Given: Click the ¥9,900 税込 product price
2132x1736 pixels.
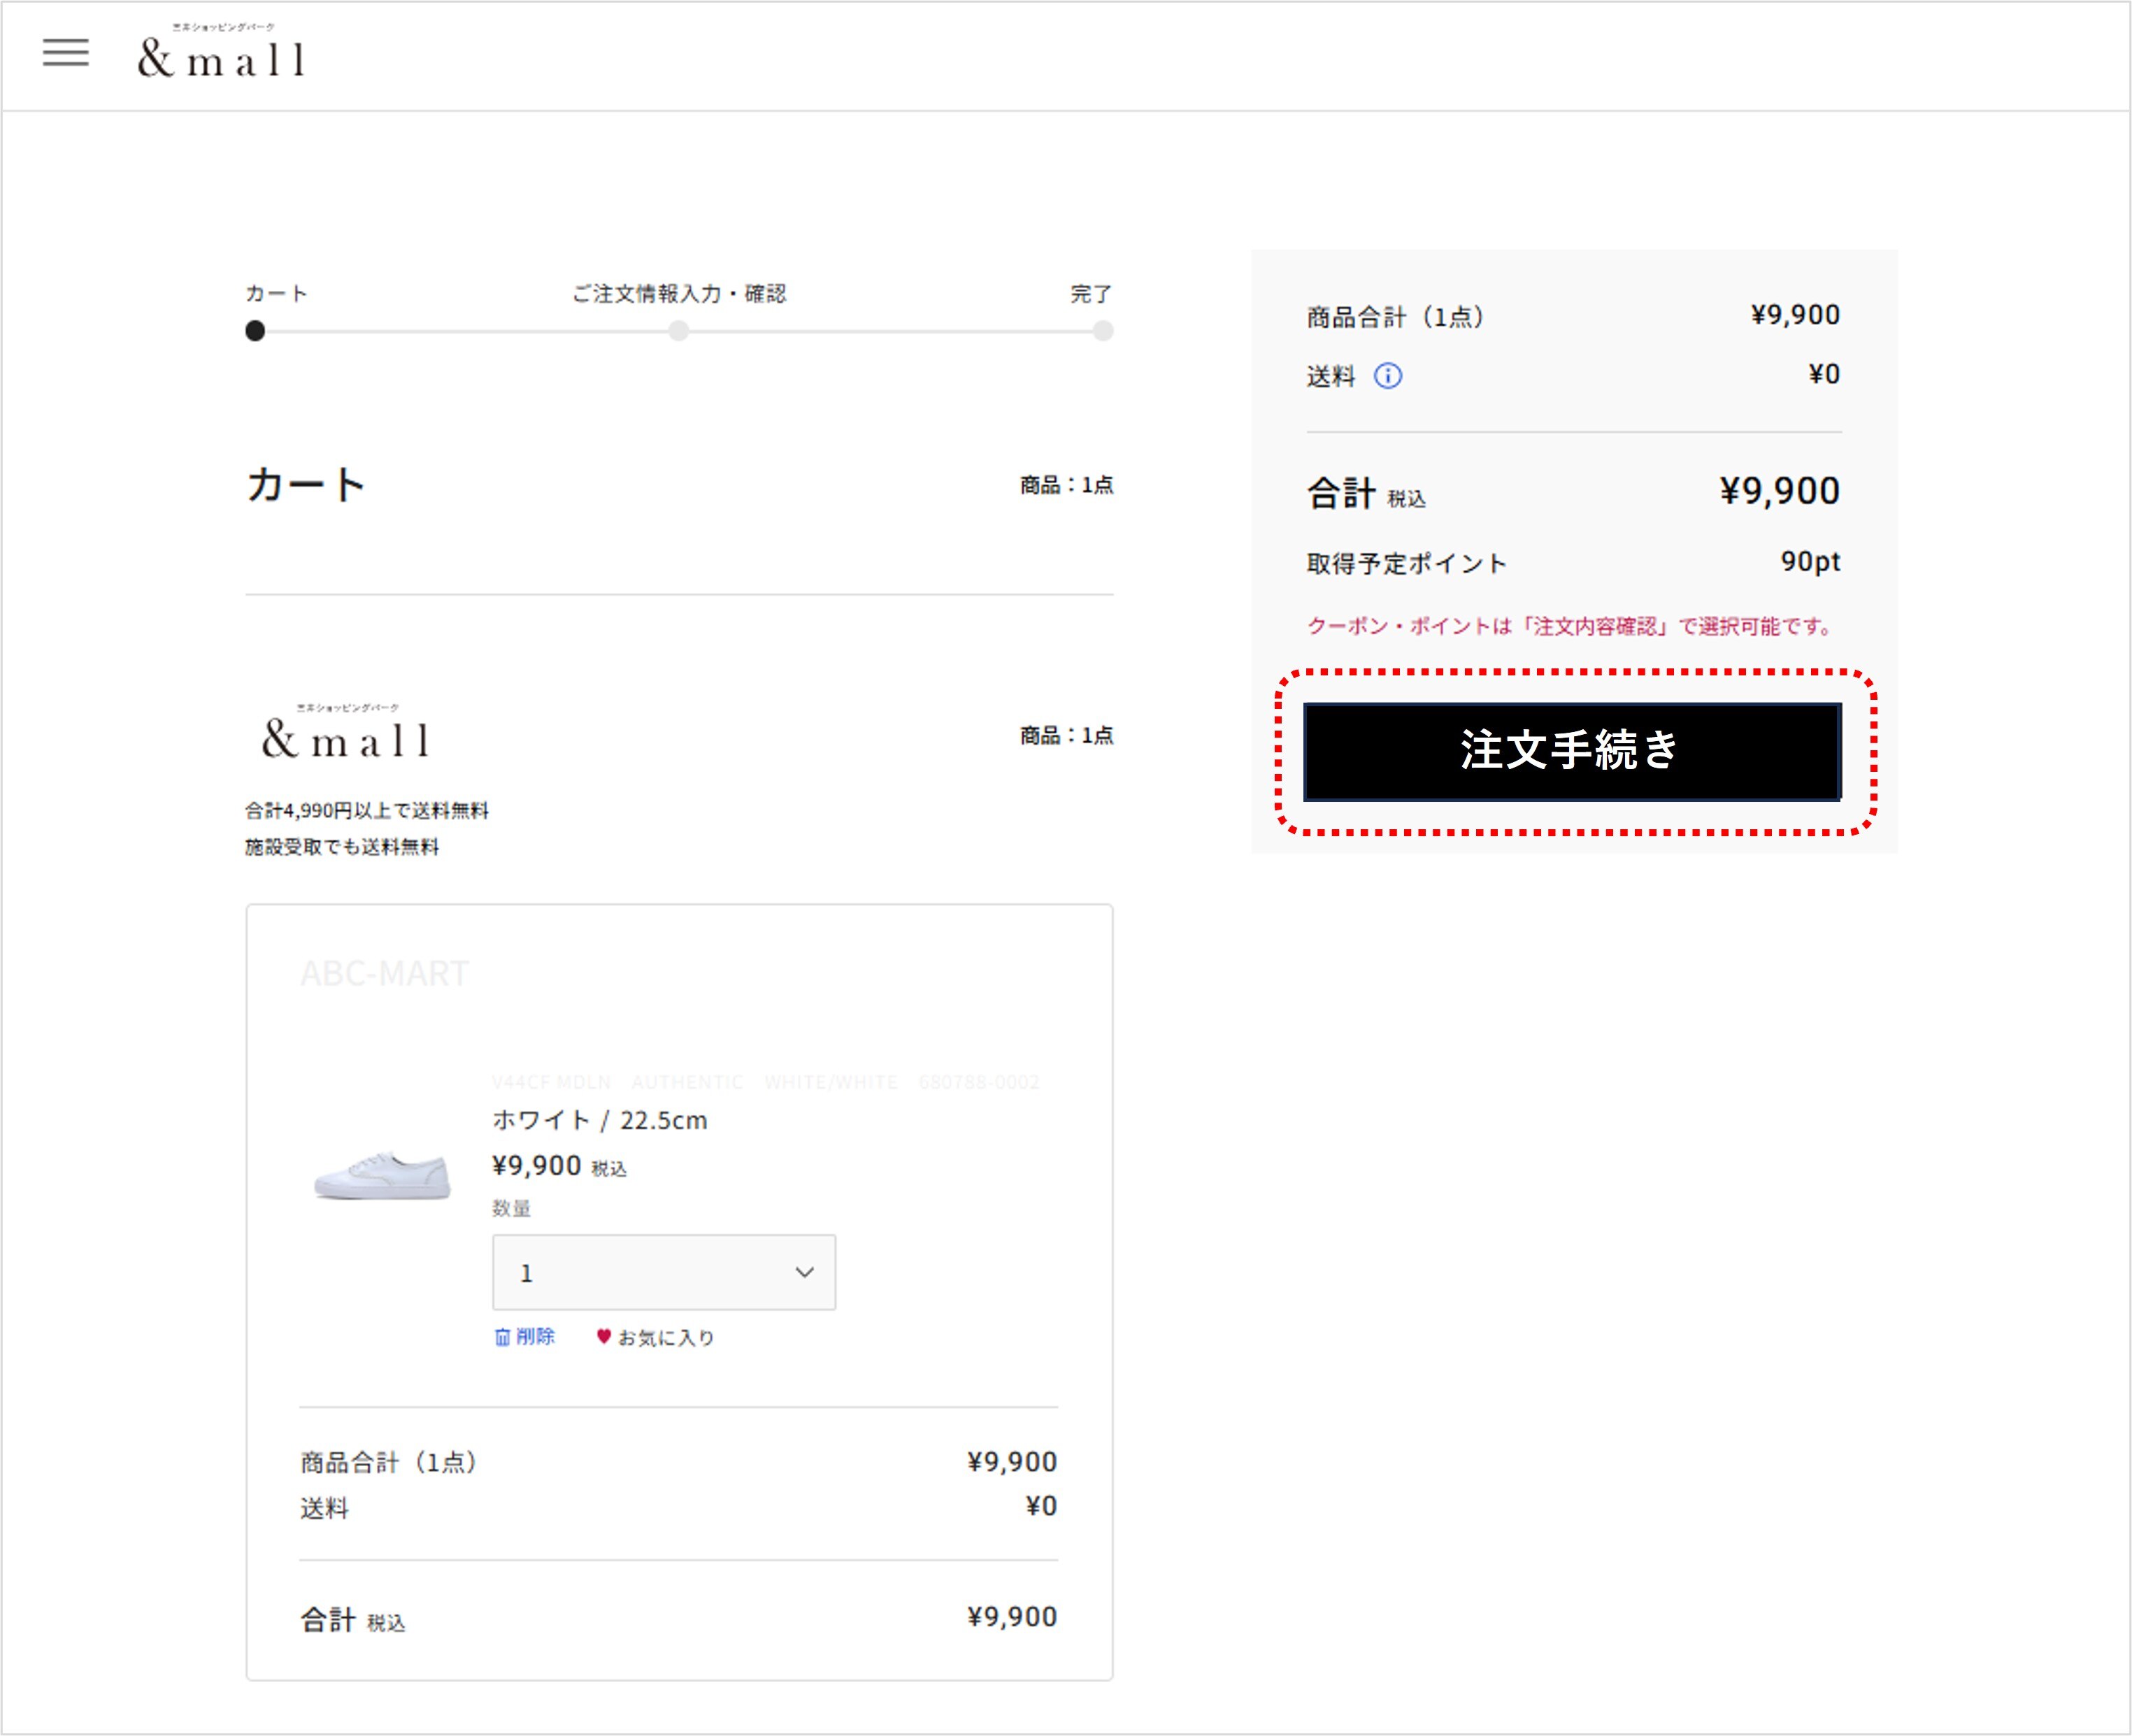Looking at the screenshot, I should (559, 1166).
